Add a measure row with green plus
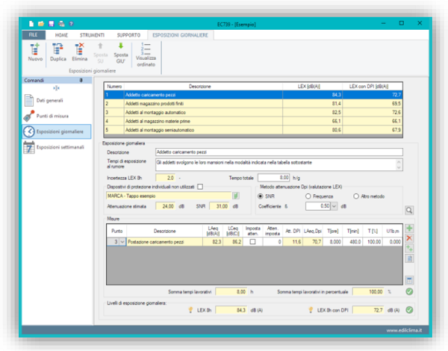 click(408, 228)
